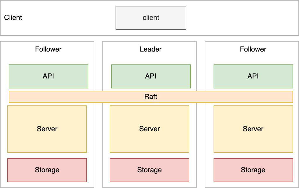Click empty space right of the client box
The height and width of the screenshot is (188, 299).
(240, 18)
